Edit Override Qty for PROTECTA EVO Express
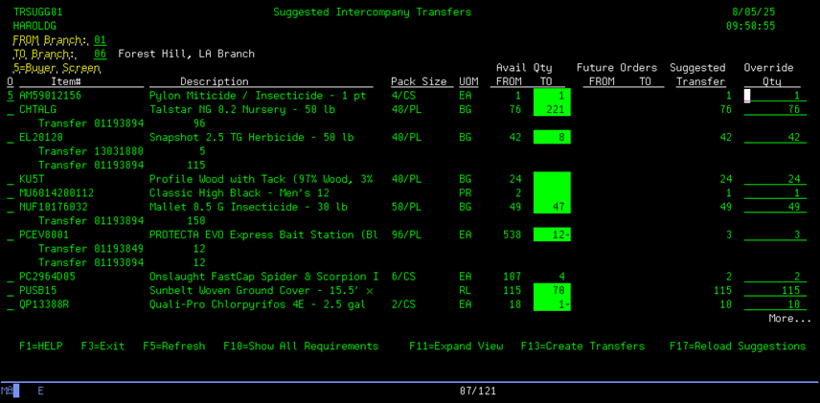820x403 pixels. pyautogui.click(x=775, y=235)
